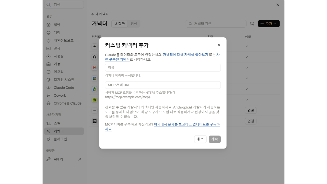
Task: Open the 커넥터에 대해 자세히 알아보기 link
Action: coord(185,54)
